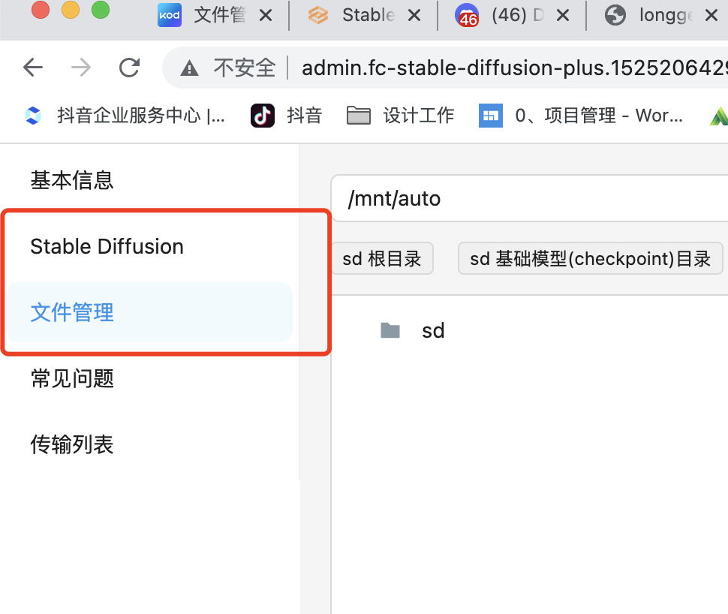Viewport: 728px width, 614px height.
Task: Close the Stable tab
Action: pos(414,16)
